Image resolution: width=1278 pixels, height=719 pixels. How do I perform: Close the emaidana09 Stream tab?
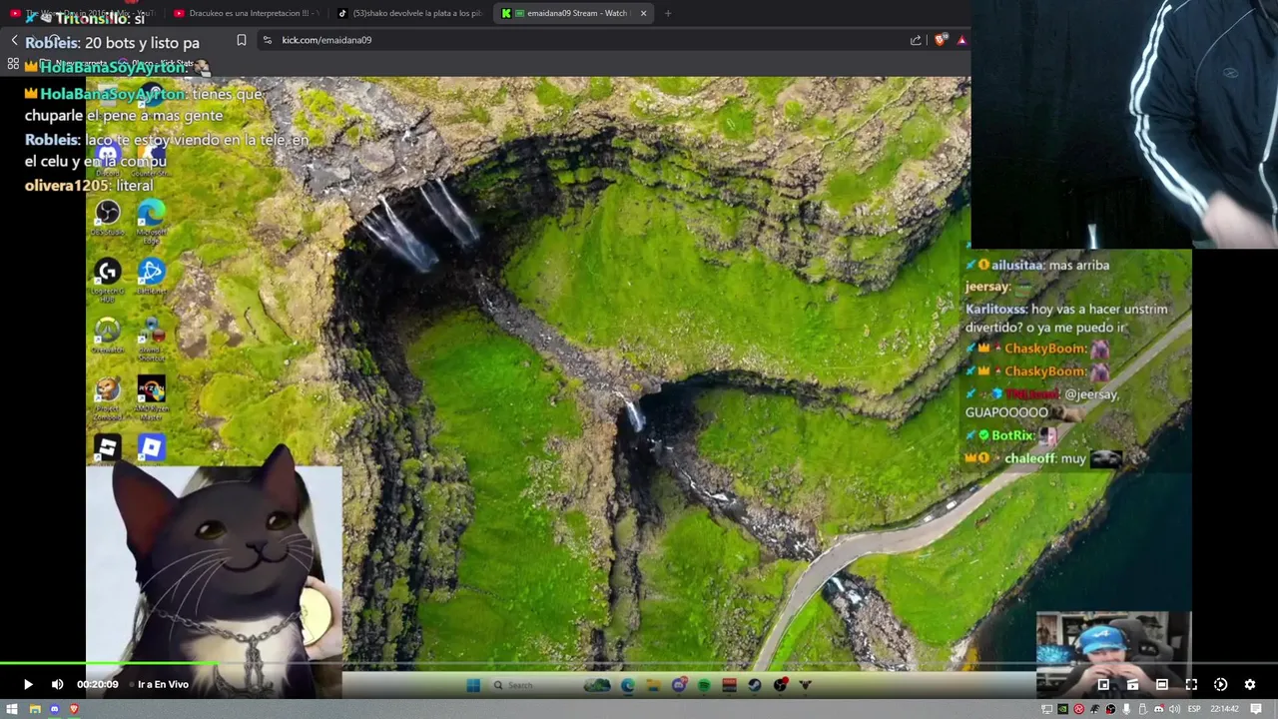click(x=643, y=13)
